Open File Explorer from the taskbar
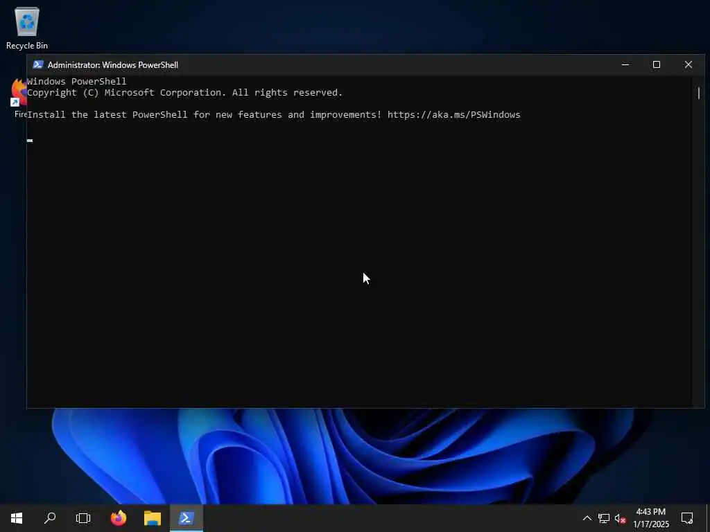Screen dimensions: 710x532 coord(153,518)
